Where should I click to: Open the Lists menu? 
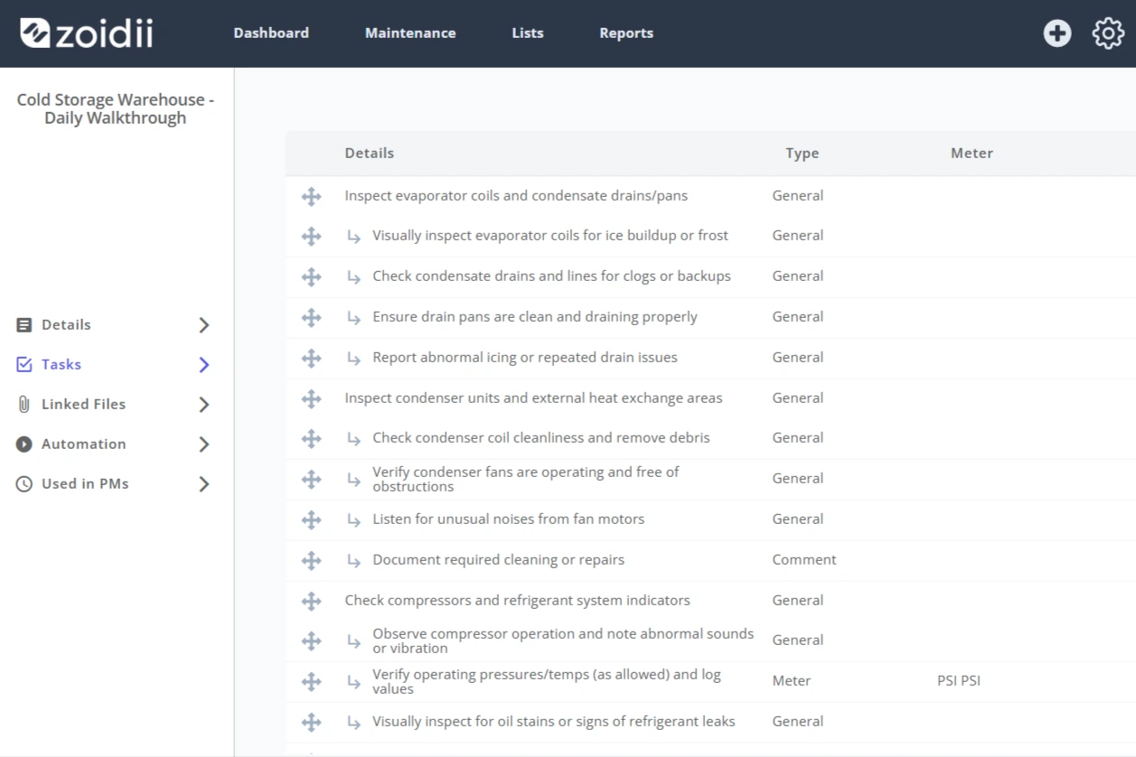click(528, 33)
